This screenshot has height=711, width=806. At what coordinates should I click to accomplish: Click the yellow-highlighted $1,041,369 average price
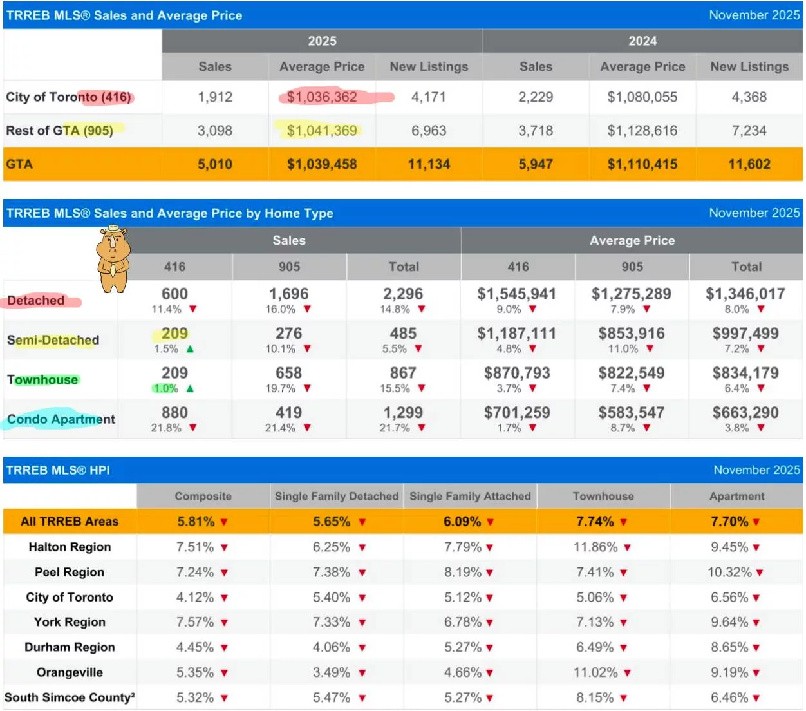point(322,131)
